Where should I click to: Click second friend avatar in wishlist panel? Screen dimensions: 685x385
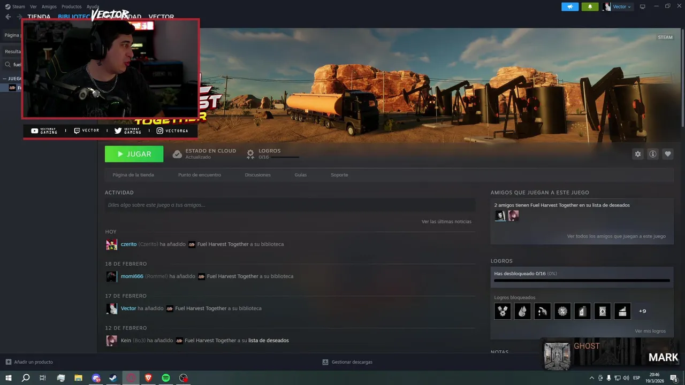513,215
